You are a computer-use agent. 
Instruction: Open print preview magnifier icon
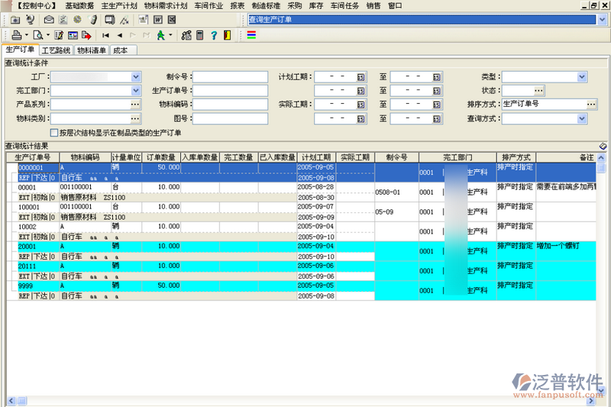pos(37,35)
